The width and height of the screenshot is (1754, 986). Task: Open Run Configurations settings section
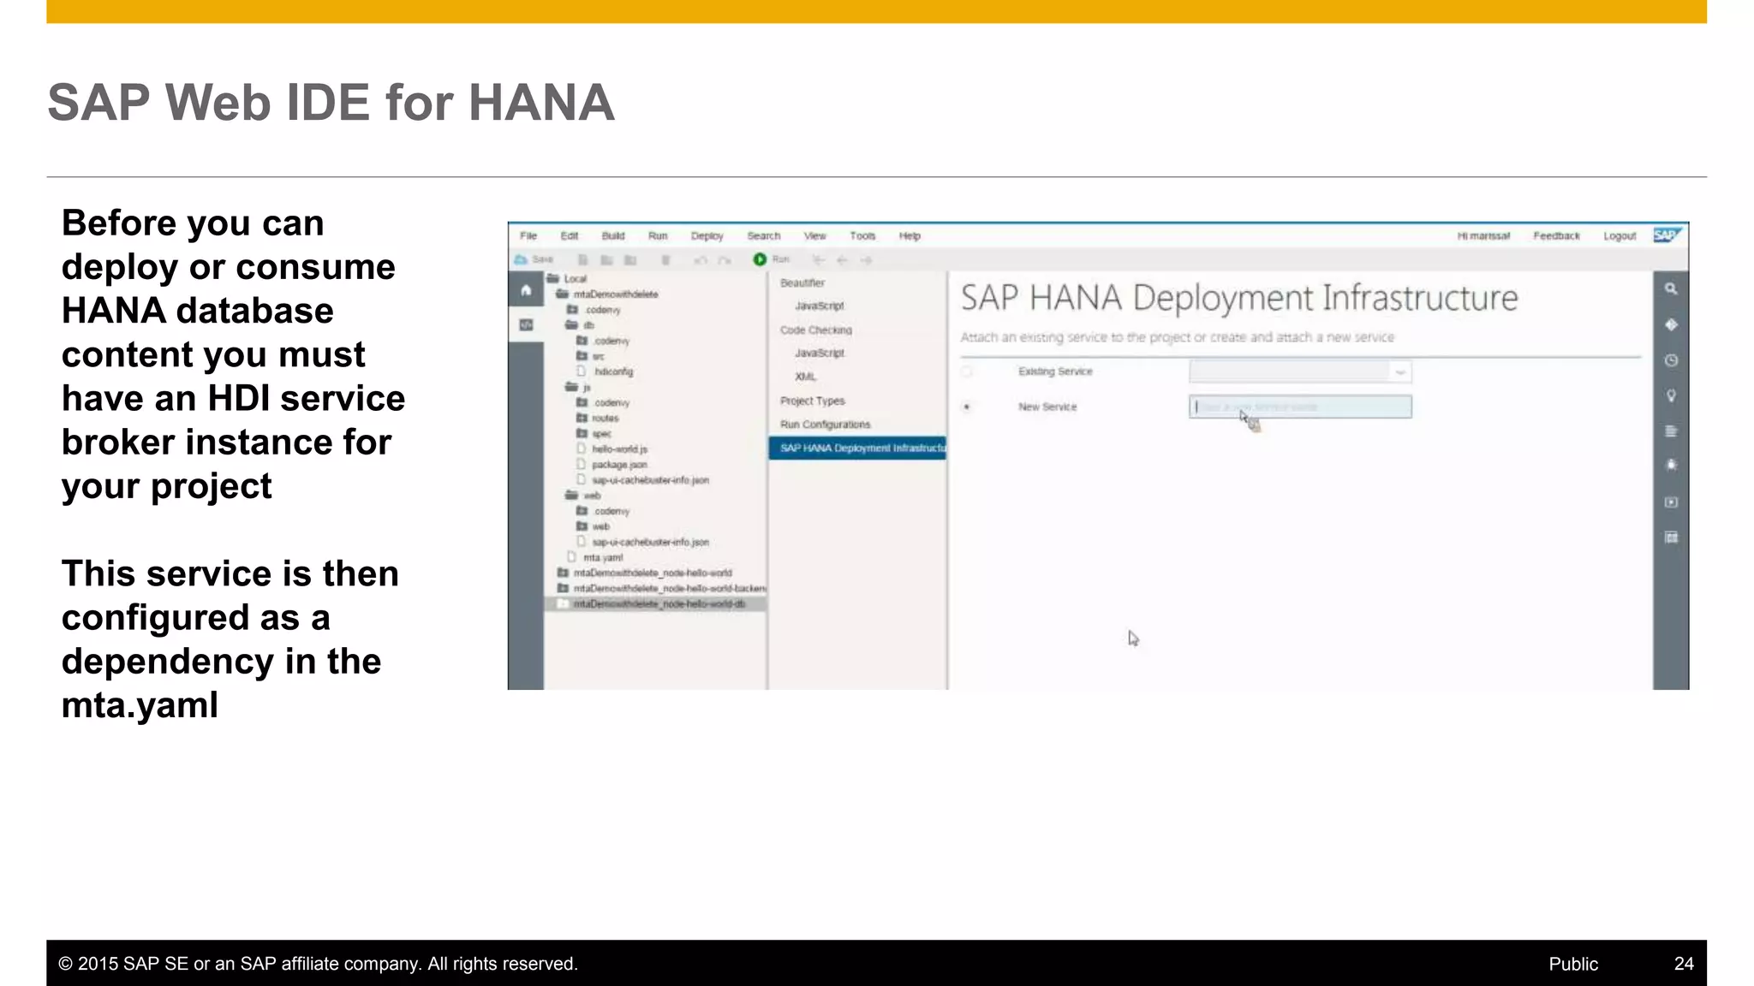[x=825, y=425]
